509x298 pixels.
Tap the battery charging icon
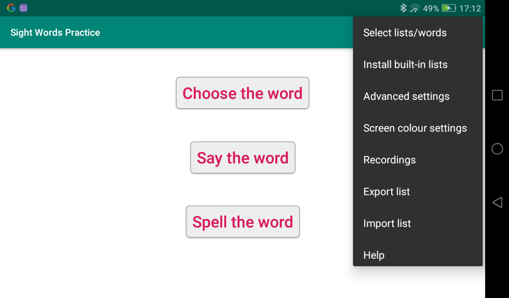click(448, 8)
